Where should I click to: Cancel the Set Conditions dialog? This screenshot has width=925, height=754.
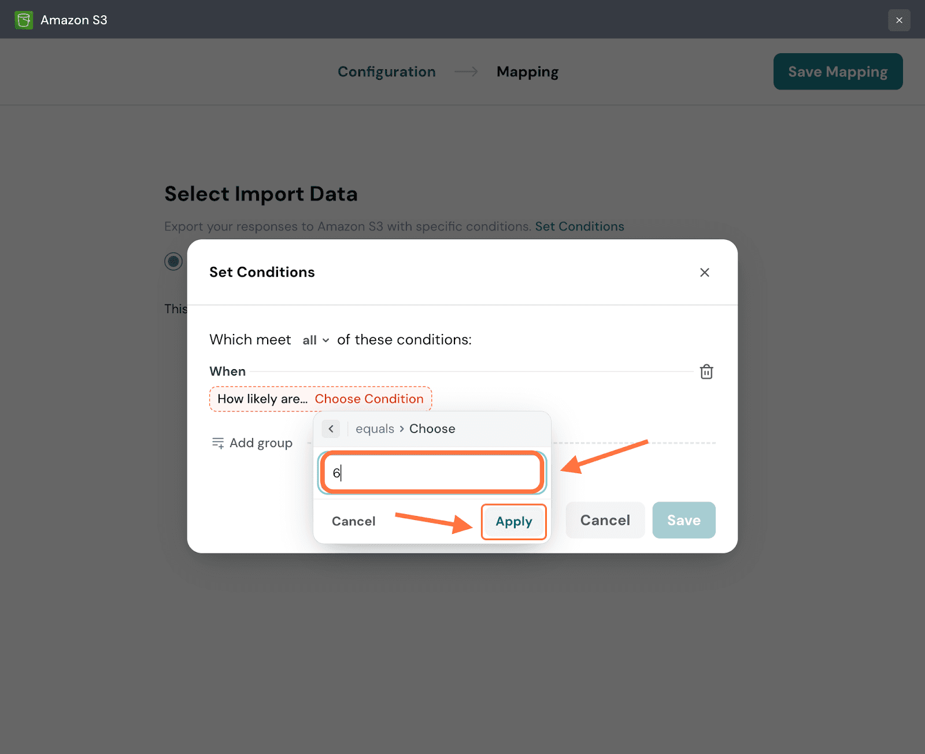(605, 520)
